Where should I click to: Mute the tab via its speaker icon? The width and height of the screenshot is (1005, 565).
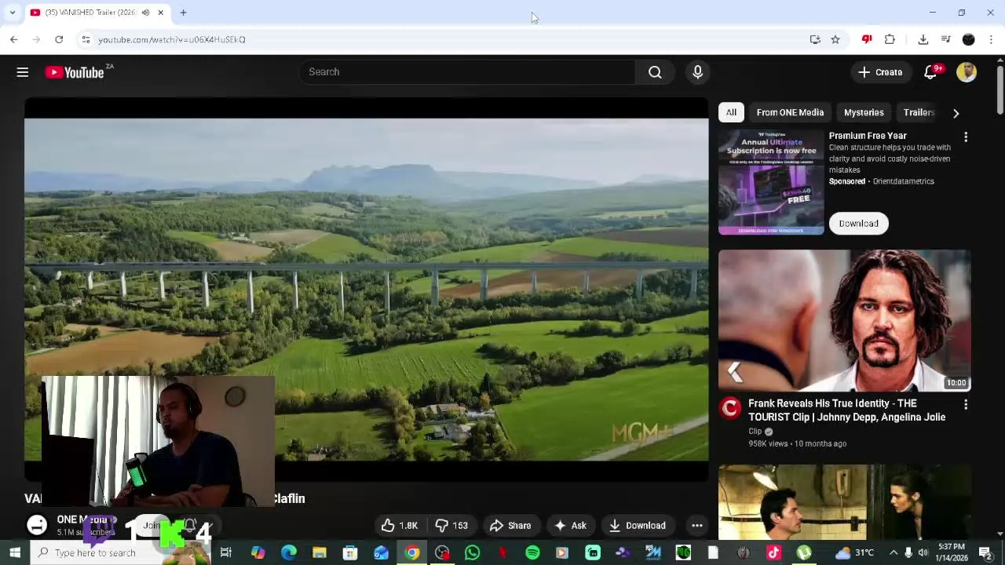tap(145, 13)
